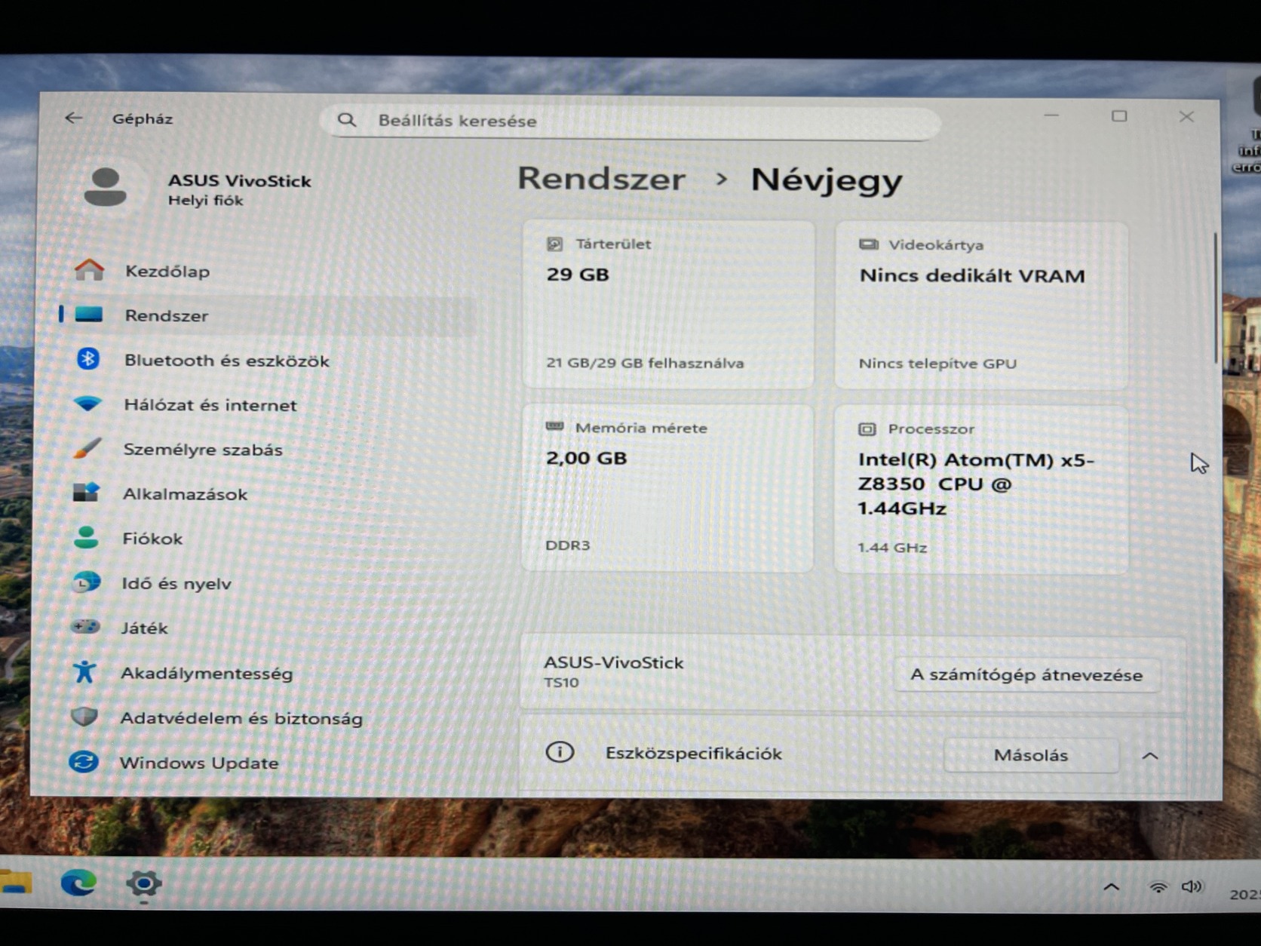Click the 21 GB/29 GB felhasználva text
This screenshot has height=946, width=1261.
pos(645,362)
